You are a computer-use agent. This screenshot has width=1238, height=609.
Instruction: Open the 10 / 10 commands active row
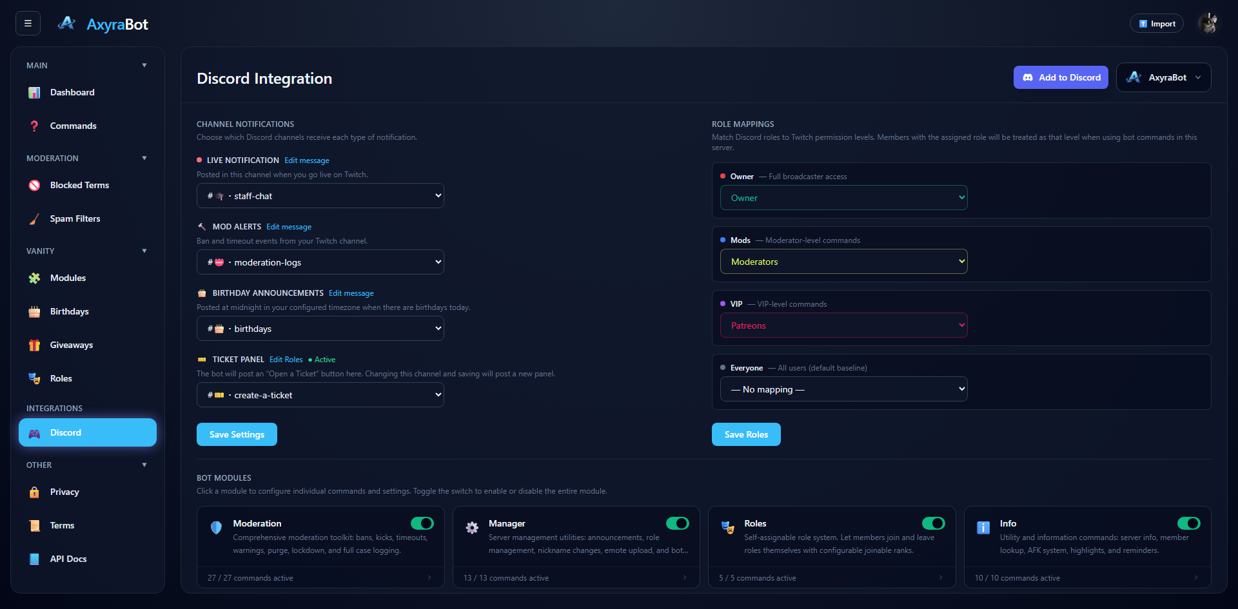pos(1087,578)
